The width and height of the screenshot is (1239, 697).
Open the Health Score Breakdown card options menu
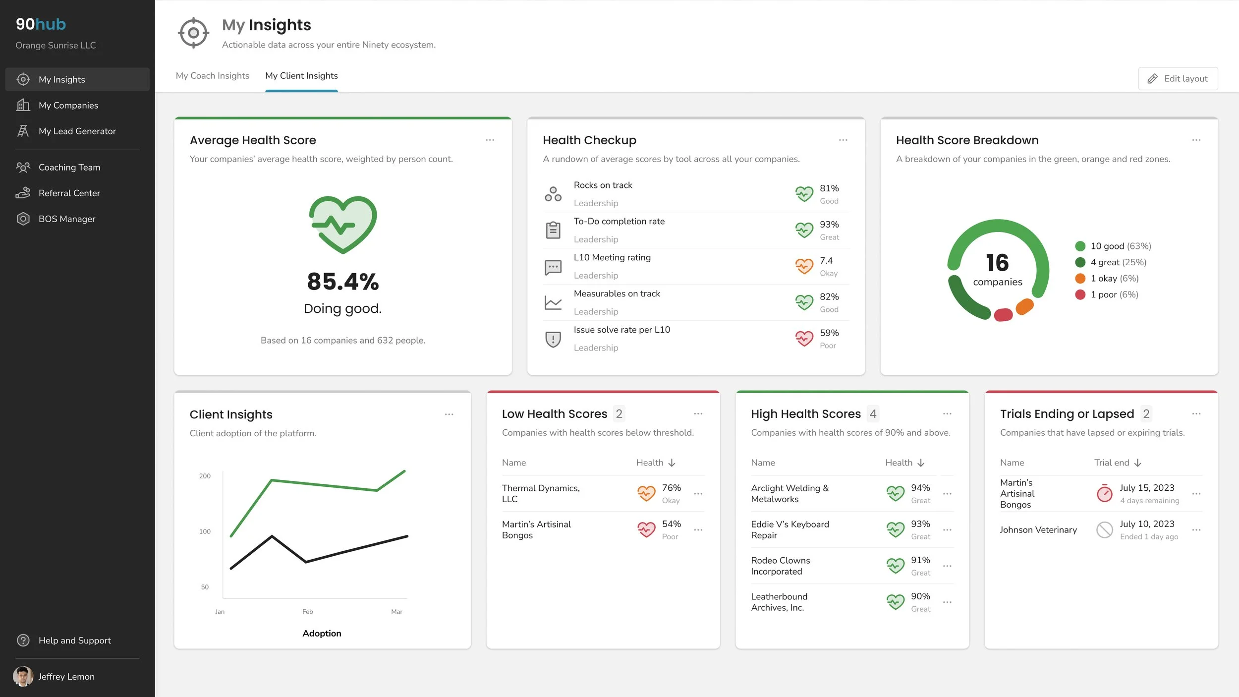1196,140
